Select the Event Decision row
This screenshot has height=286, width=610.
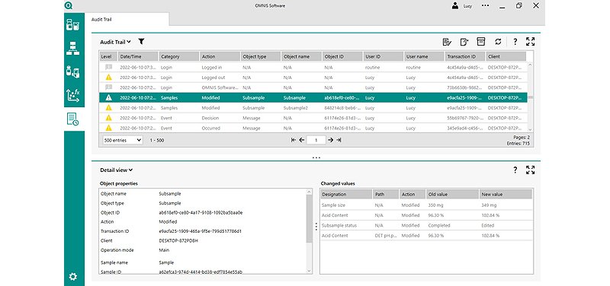click(313, 118)
